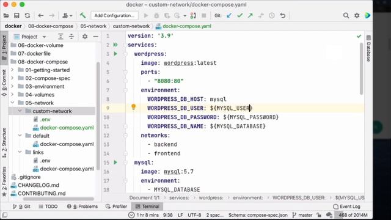Click the Synchronize reload icon
Screen dimensions: 391x220
click(27, 15)
